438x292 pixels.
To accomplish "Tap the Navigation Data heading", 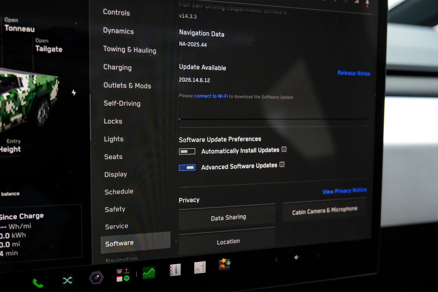I will pos(202,33).
